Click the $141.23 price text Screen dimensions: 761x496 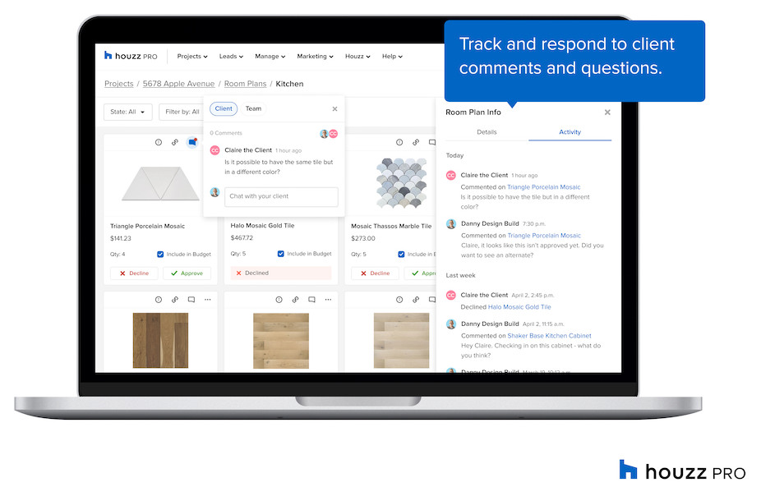click(120, 238)
